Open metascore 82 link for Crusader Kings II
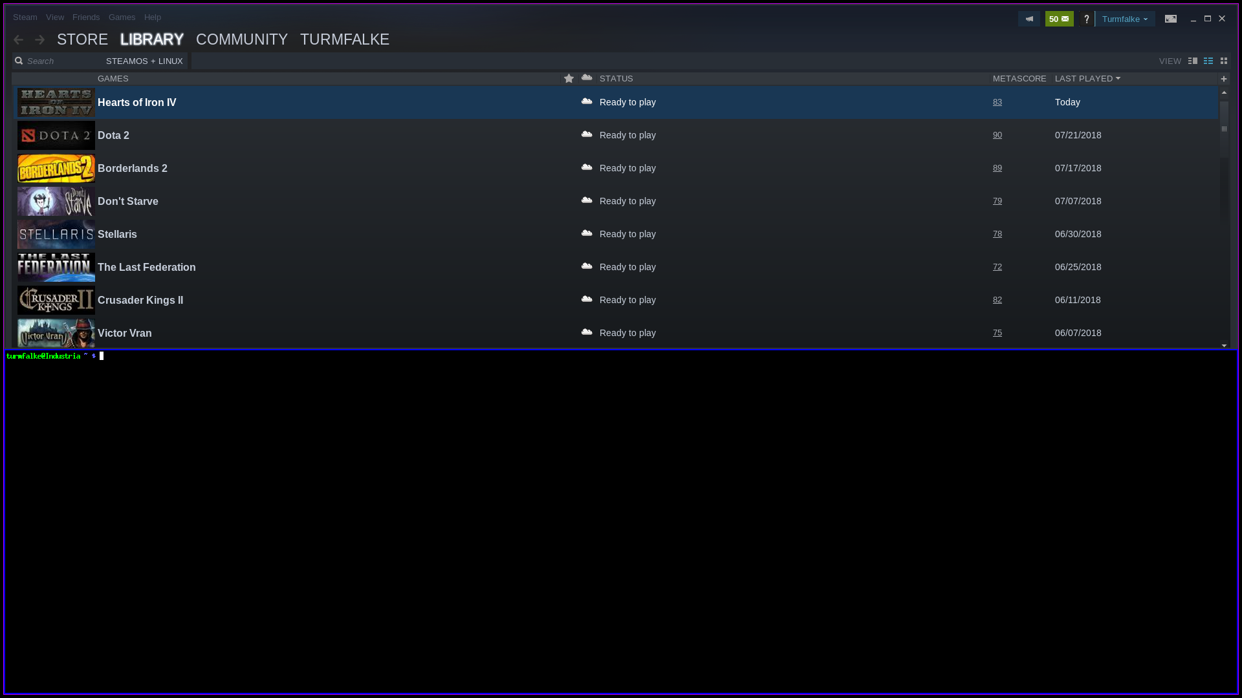Screen dimensions: 1242x698 coord(997,300)
